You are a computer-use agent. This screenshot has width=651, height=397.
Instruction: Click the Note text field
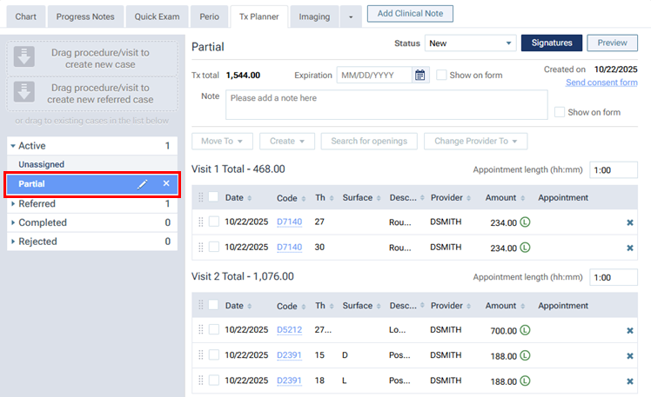386,104
